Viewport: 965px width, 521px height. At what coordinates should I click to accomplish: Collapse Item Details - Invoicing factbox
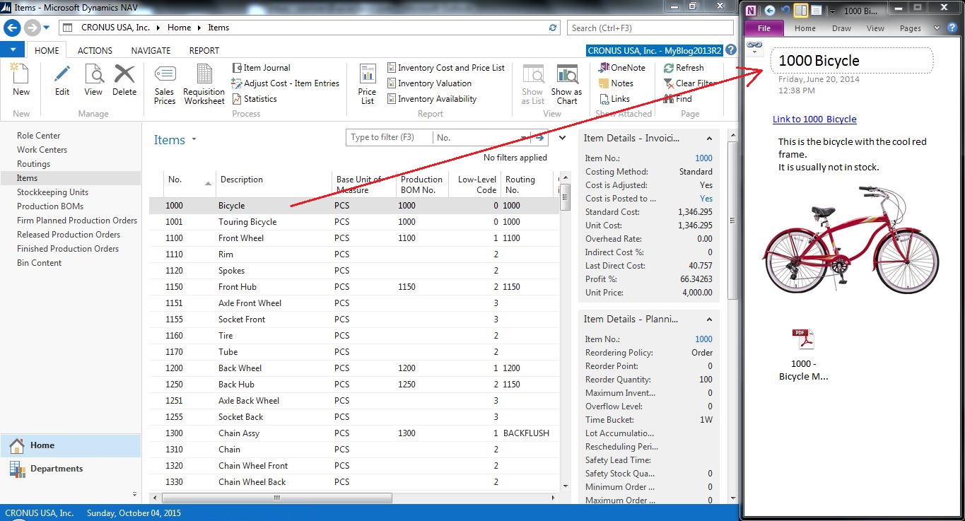[x=709, y=139]
